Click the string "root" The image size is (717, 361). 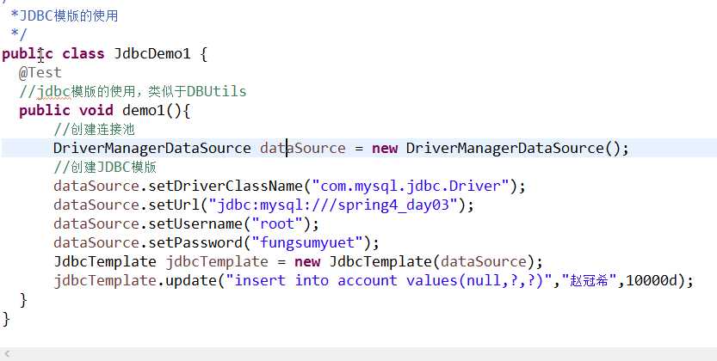[277, 224]
